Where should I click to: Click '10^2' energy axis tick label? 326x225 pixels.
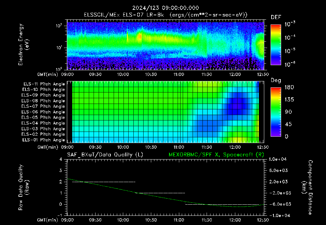pyautogui.click(x=59, y=26)
